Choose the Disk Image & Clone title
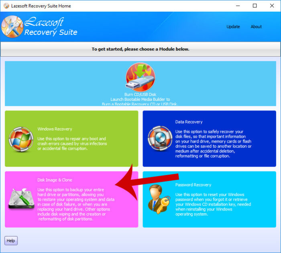 [55, 180]
